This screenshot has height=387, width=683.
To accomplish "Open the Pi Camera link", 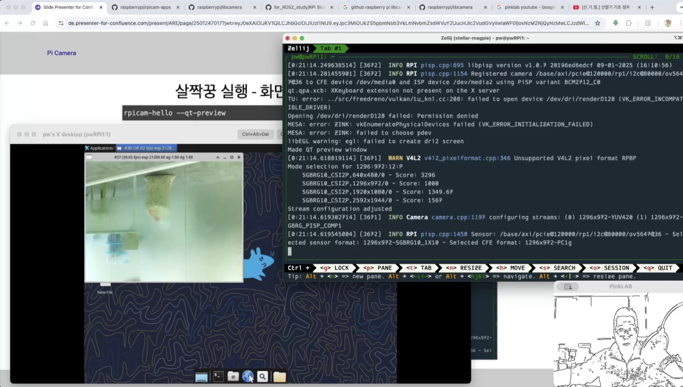I will click(61, 53).
